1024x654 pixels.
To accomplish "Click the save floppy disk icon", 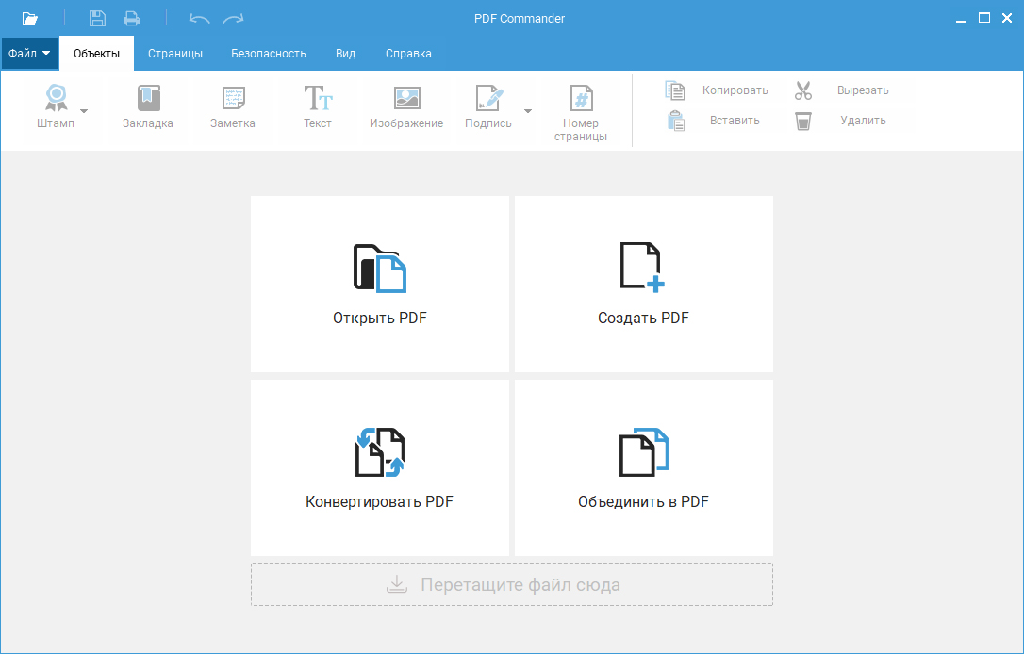I will tap(97, 18).
